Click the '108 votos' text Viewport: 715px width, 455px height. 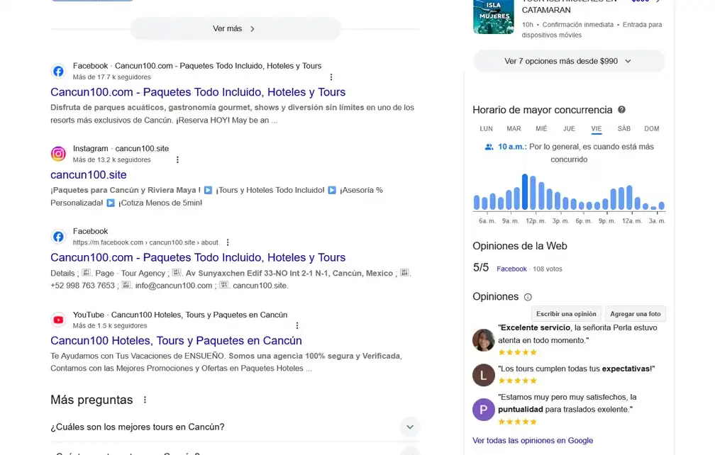click(x=547, y=269)
